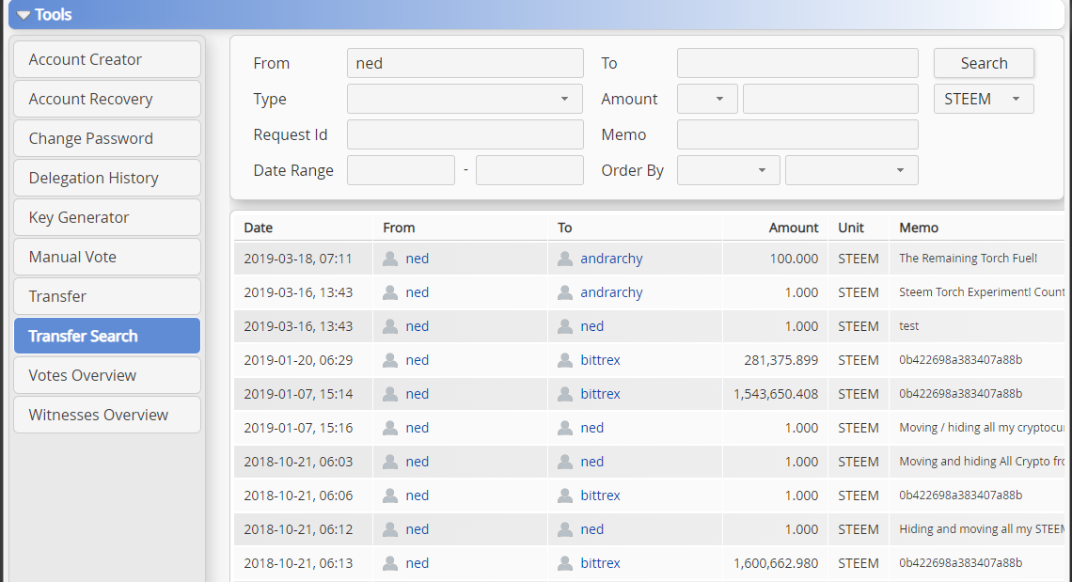This screenshot has height=582, width=1072.
Task: Click bittrex avatar icon in 1,600,662.980 row
Action: (x=565, y=563)
